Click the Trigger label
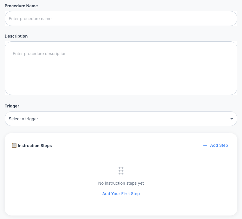Viewport: 242px width, 219px height. (x=12, y=106)
